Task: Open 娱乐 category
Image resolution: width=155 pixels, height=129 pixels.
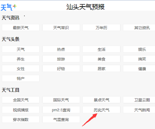Action: coord(139,49)
